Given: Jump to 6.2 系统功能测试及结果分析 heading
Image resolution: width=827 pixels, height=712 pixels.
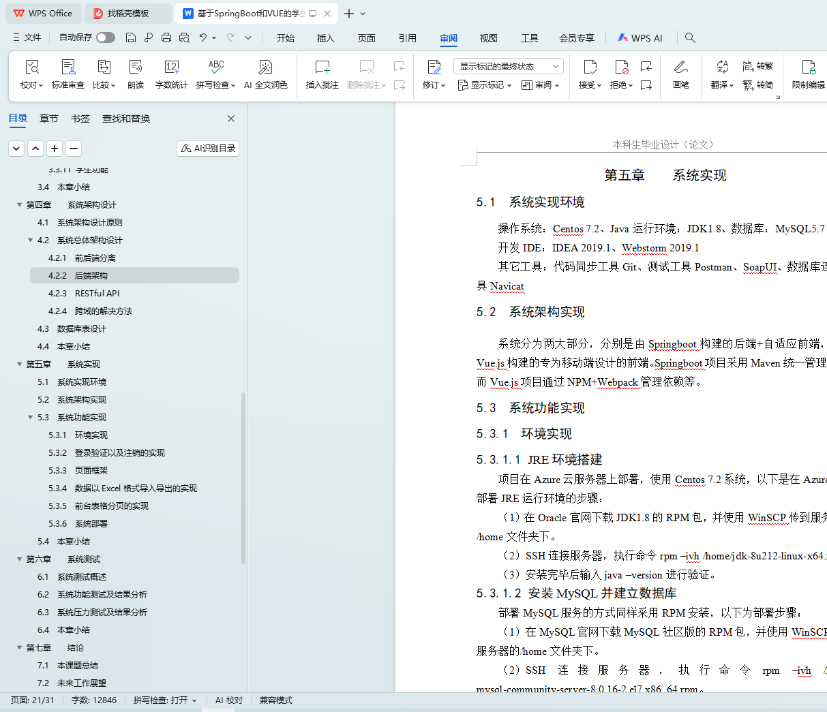Looking at the screenshot, I should [102, 595].
